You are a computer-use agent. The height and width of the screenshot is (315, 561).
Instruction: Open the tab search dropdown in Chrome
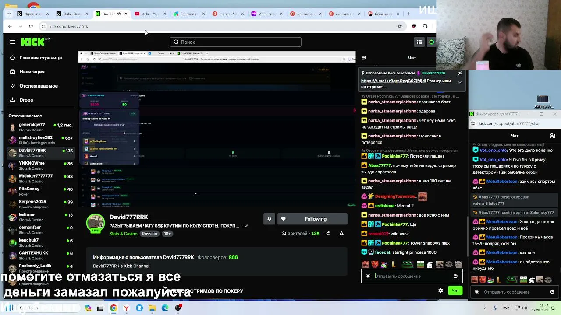coord(9,14)
